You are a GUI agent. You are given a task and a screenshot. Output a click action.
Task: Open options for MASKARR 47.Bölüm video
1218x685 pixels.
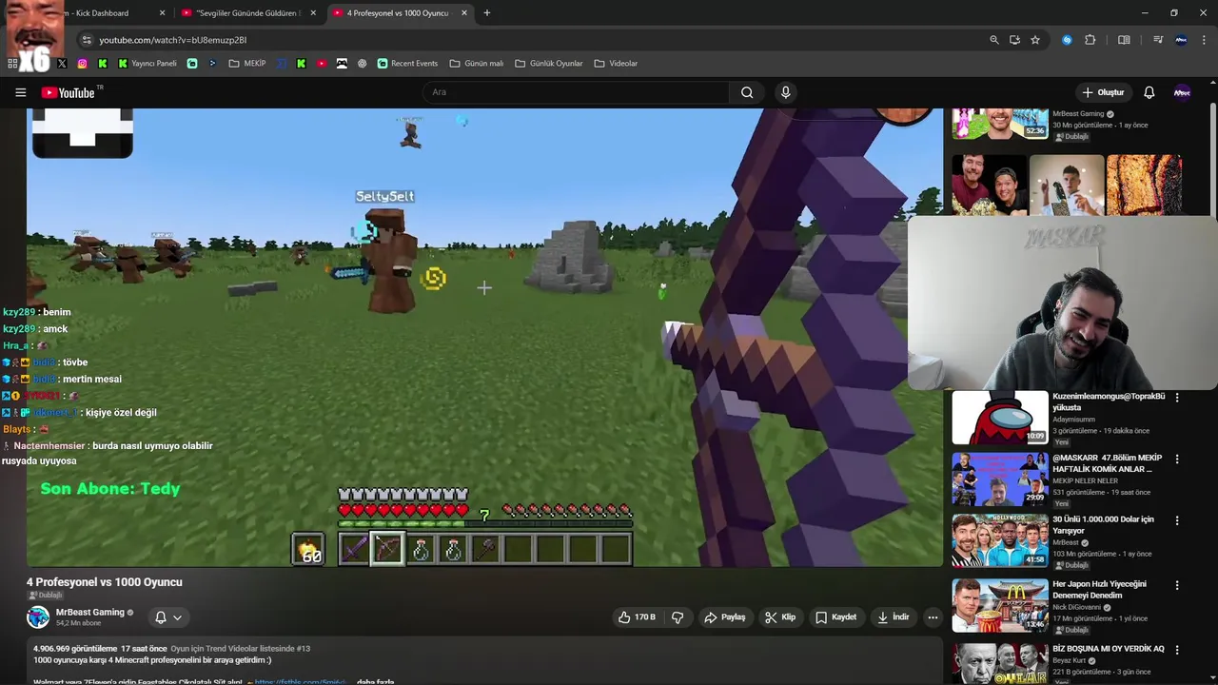click(x=1177, y=459)
